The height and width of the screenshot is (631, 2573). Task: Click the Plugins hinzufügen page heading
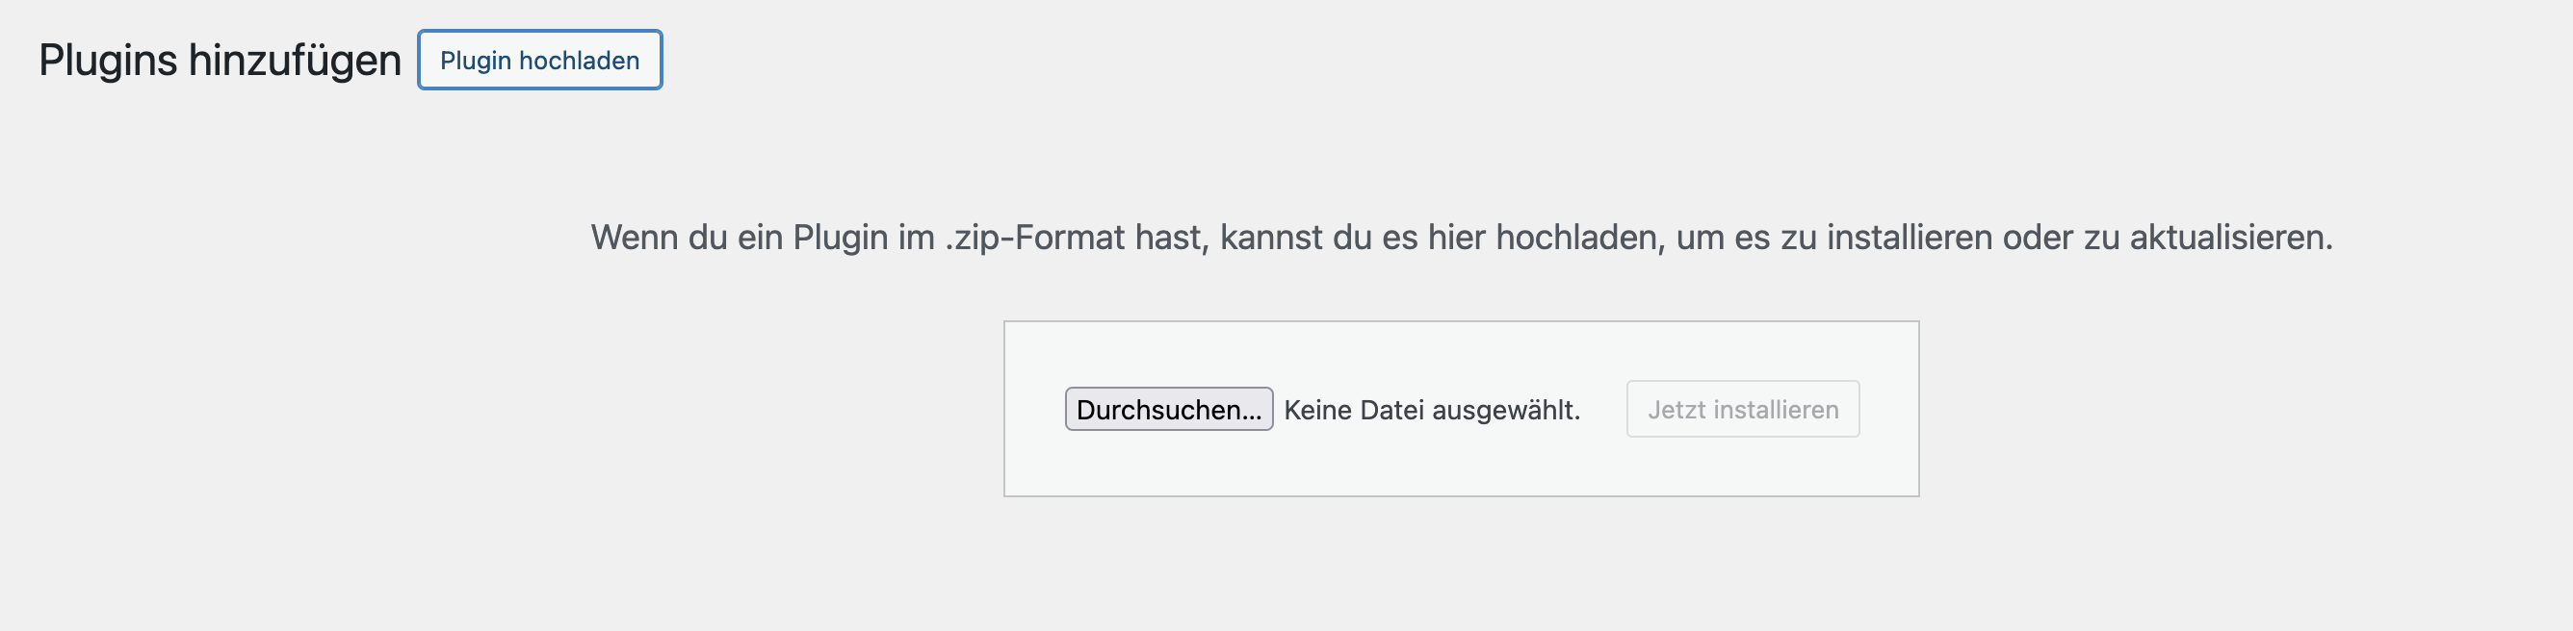click(220, 60)
